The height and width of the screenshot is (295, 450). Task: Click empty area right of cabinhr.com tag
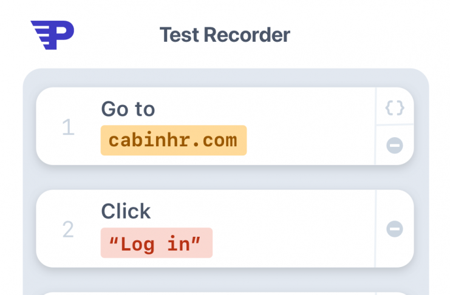click(x=310, y=140)
